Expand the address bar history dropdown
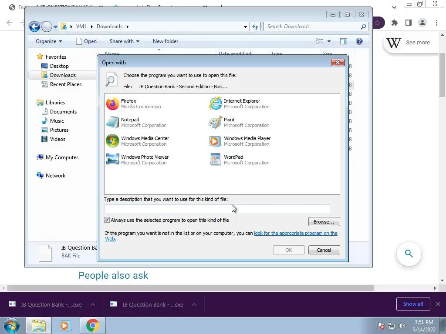 point(245,27)
